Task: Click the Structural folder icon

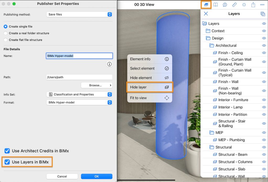Action: click(212, 147)
